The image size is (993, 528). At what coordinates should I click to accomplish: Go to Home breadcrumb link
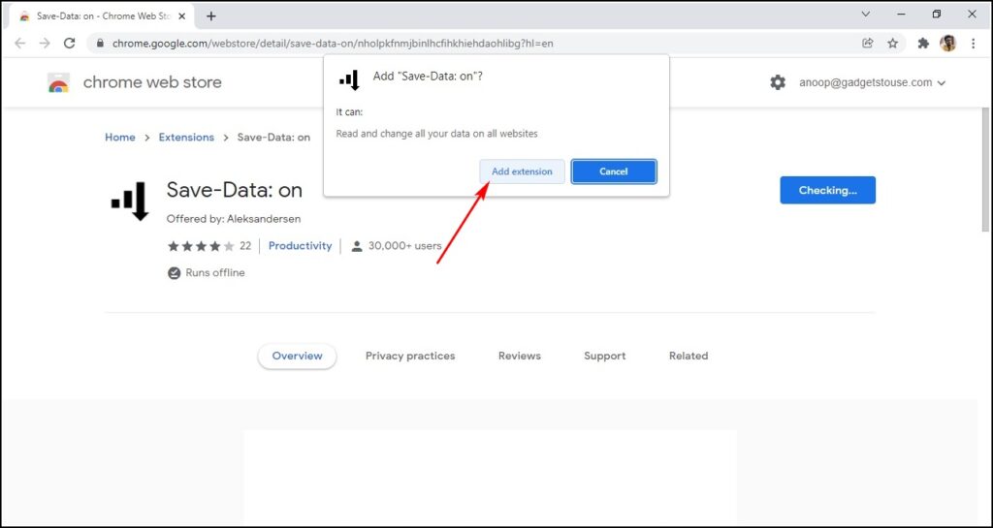(119, 138)
